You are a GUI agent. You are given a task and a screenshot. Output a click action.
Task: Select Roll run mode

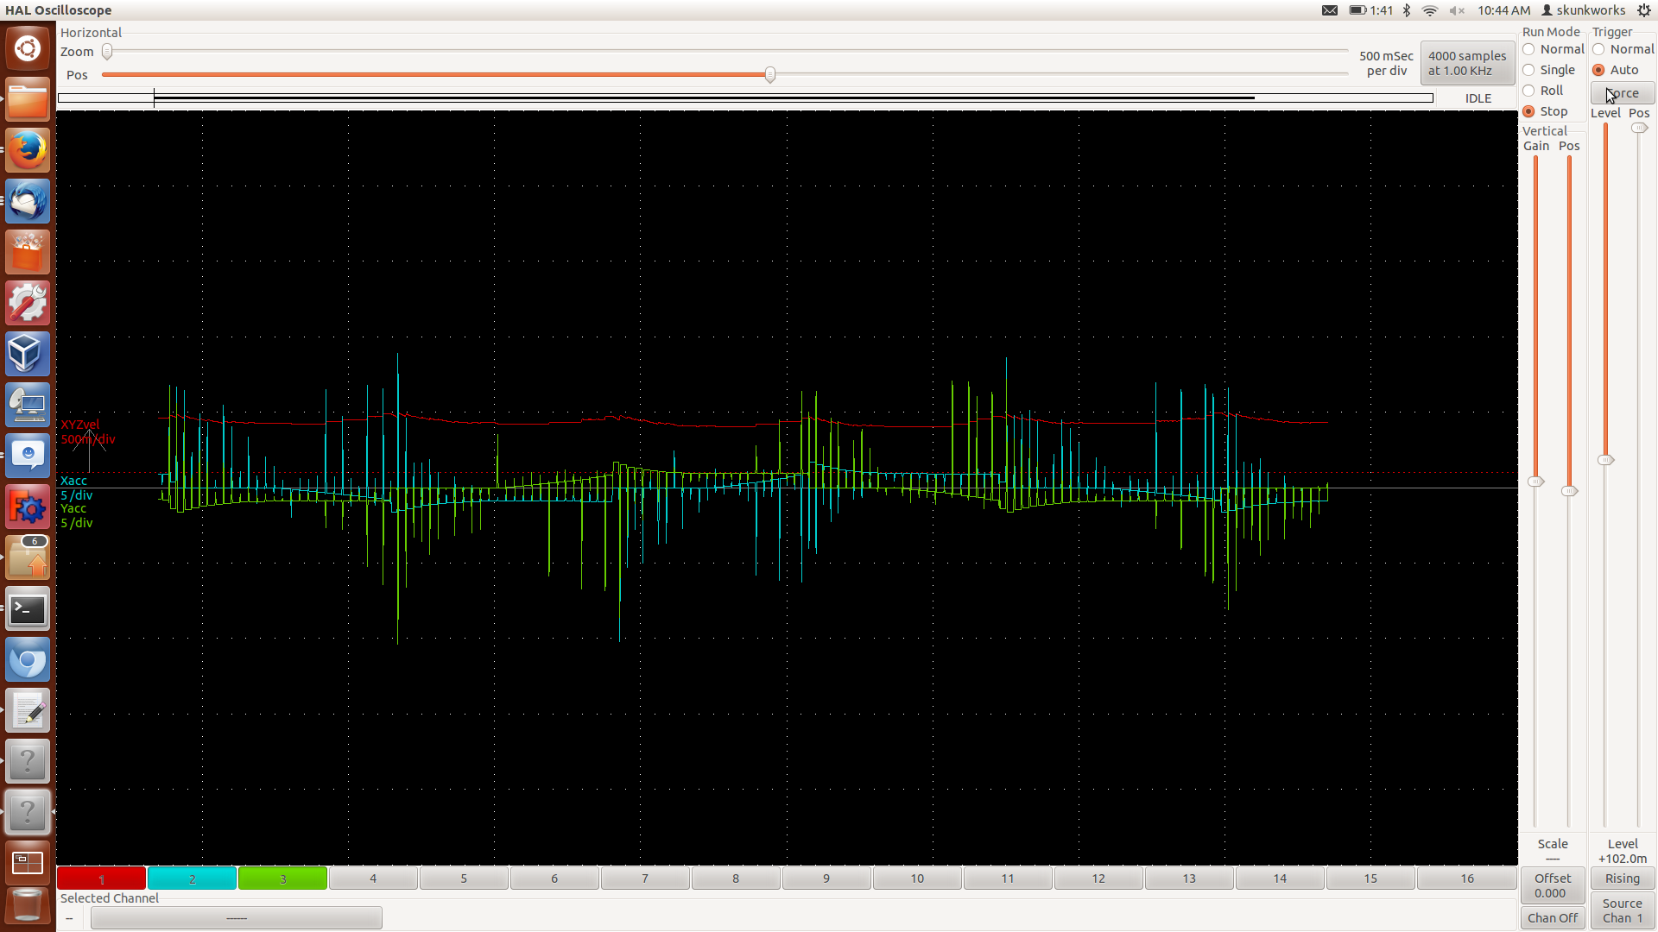(1543, 91)
